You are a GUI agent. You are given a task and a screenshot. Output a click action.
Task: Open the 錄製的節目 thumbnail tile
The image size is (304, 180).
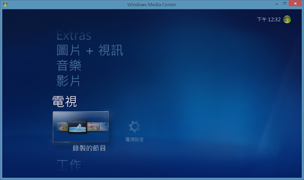click(81, 127)
